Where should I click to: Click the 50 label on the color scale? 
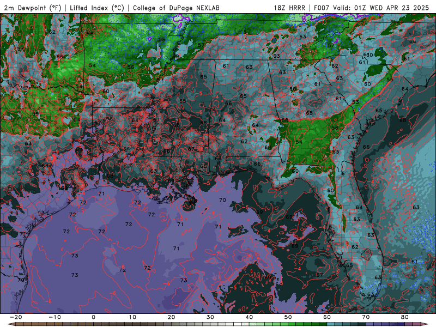coord(288,317)
